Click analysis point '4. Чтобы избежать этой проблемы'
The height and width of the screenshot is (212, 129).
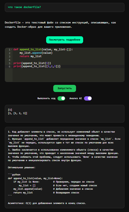coord(63,159)
